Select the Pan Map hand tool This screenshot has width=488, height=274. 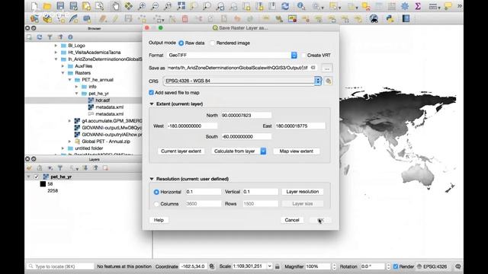[115, 6]
